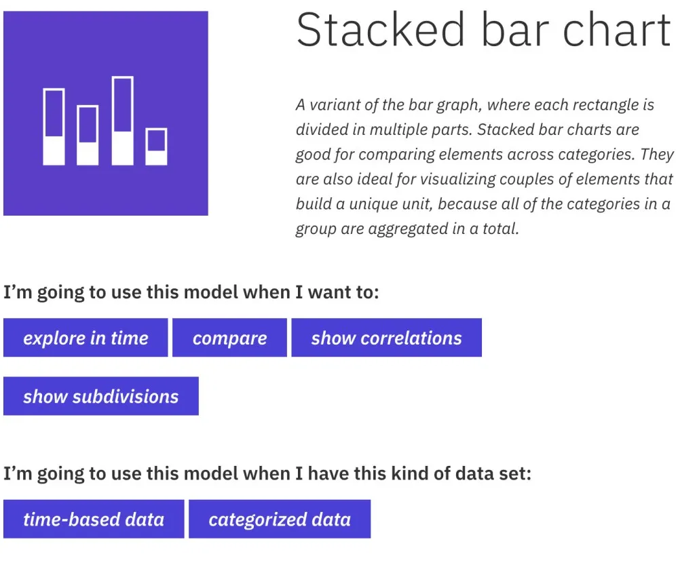The image size is (678, 569).
Task: Click the purple stacked bar chart thumbnail
Action: pyautogui.click(x=105, y=113)
